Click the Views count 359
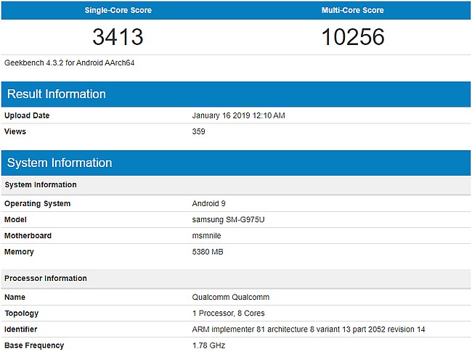The height and width of the screenshot is (352, 472). [x=199, y=132]
